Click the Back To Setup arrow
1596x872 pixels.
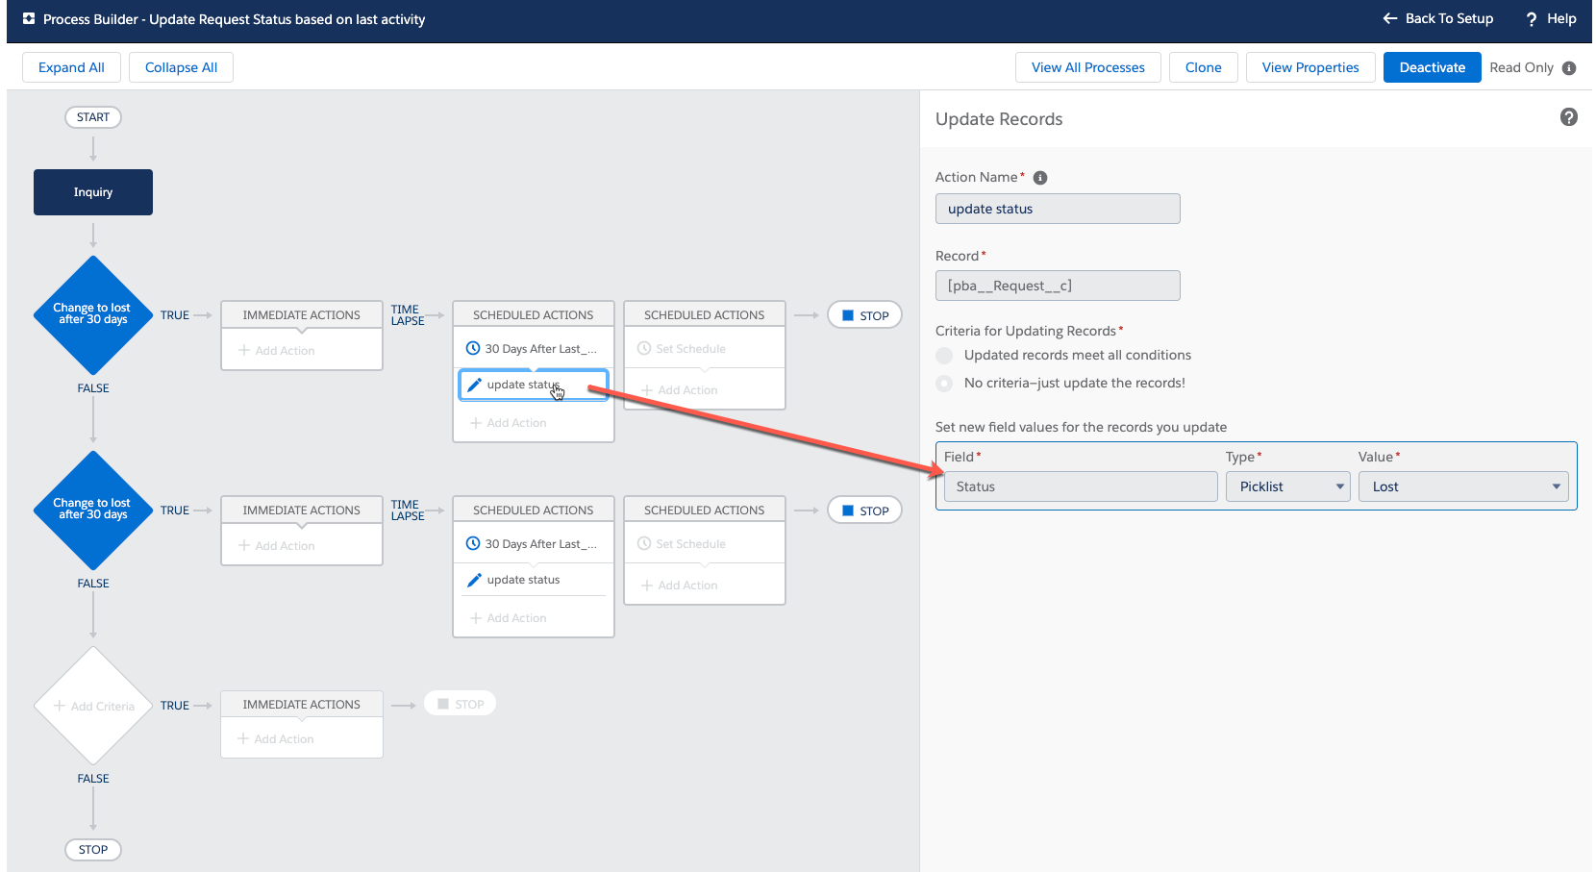(x=1391, y=18)
